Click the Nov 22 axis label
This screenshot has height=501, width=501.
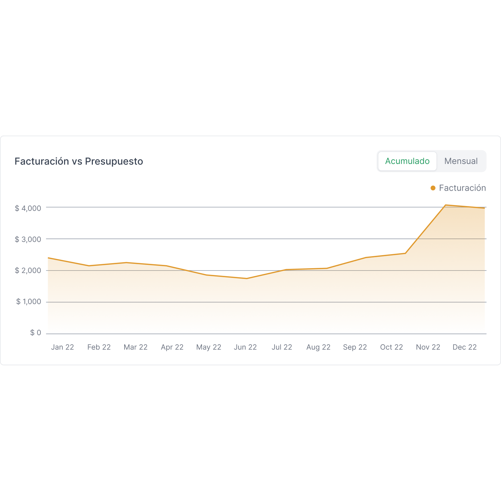pos(428,347)
